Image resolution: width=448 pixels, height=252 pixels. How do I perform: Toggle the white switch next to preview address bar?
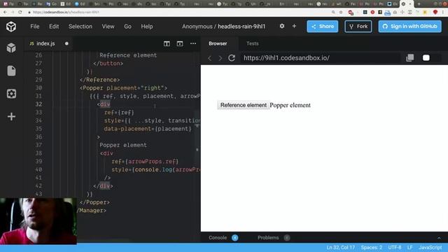click(x=426, y=57)
